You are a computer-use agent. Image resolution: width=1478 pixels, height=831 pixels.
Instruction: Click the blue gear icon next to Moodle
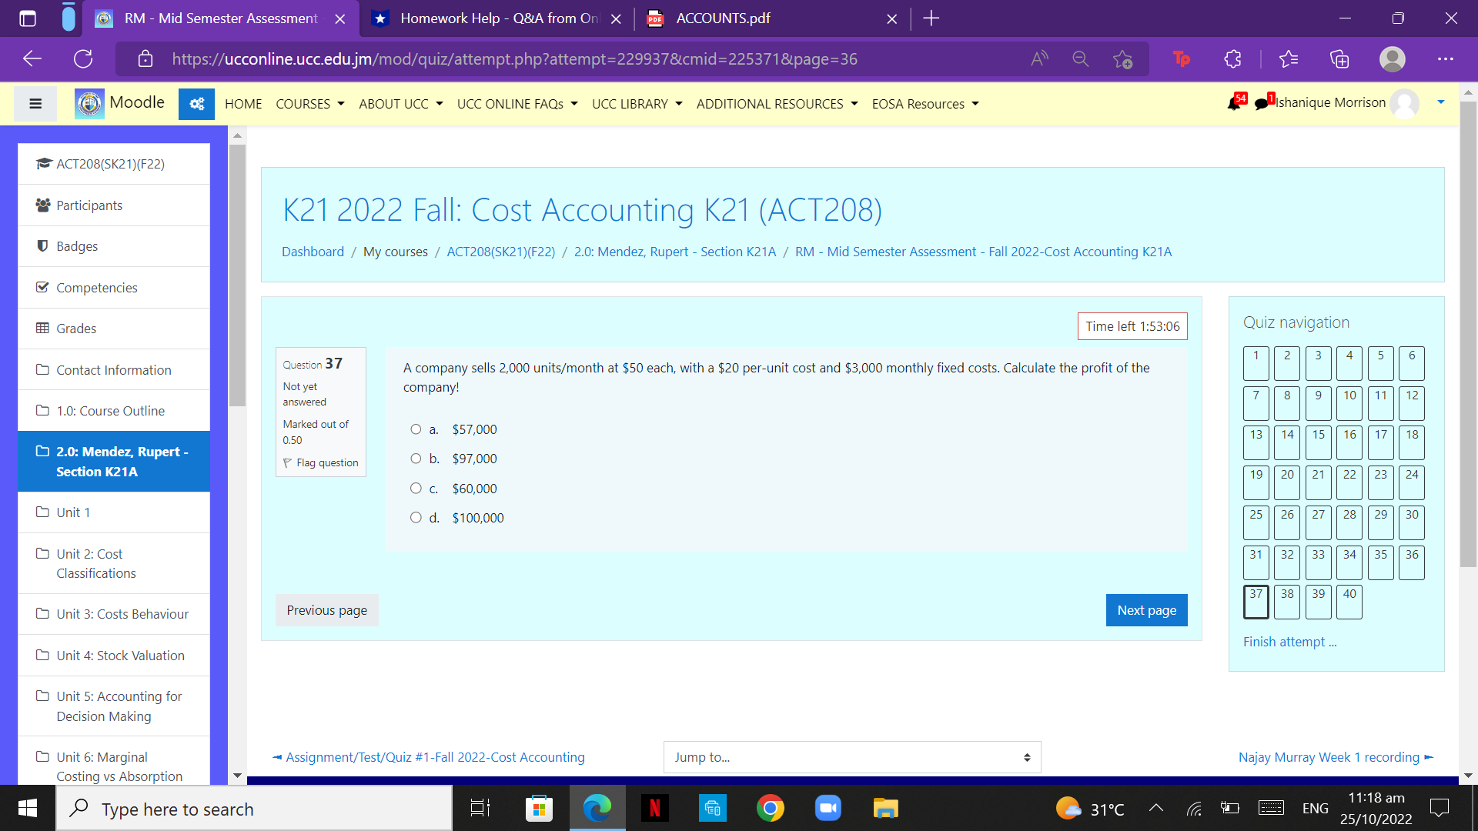point(196,103)
